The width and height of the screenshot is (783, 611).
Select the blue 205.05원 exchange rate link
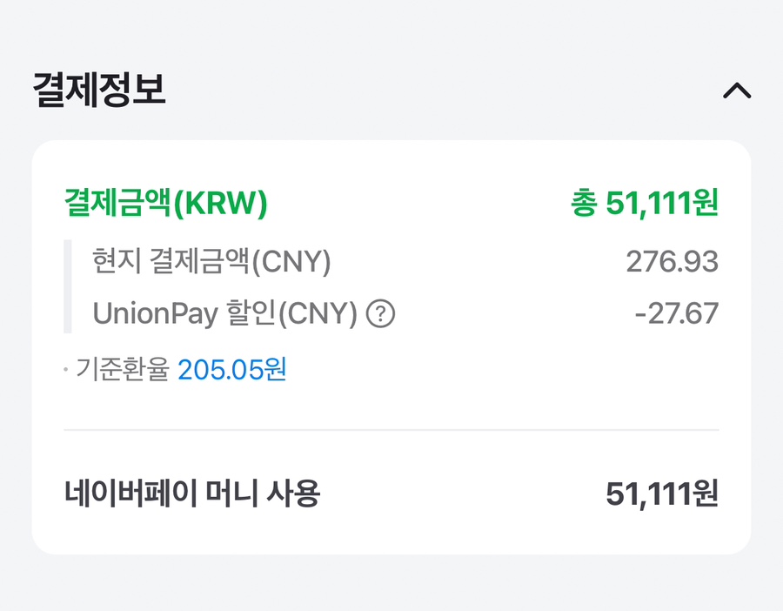pyautogui.click(x=231, y=369)
